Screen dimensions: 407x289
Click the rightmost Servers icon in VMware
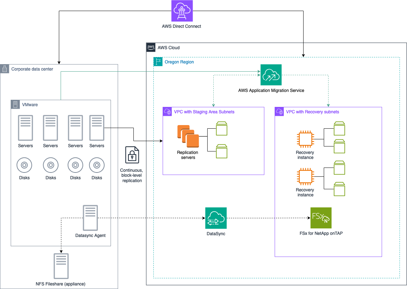97,128
